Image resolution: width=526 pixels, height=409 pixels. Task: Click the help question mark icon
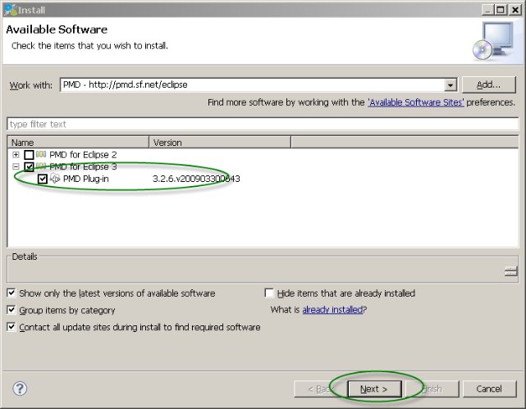pos(20,389)
